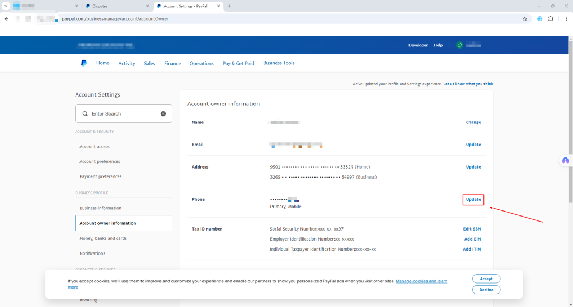Screen dimensions: 573x307
Task: Click the PayPal logo icon
Action: tap(84, 63)
